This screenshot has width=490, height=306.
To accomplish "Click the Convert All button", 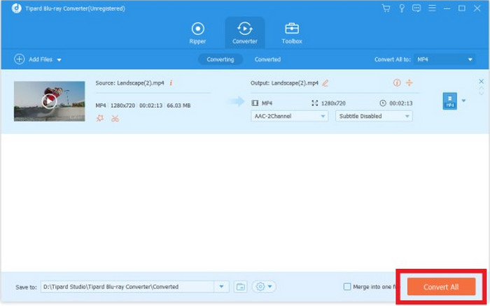I will (x=441, y=286).
